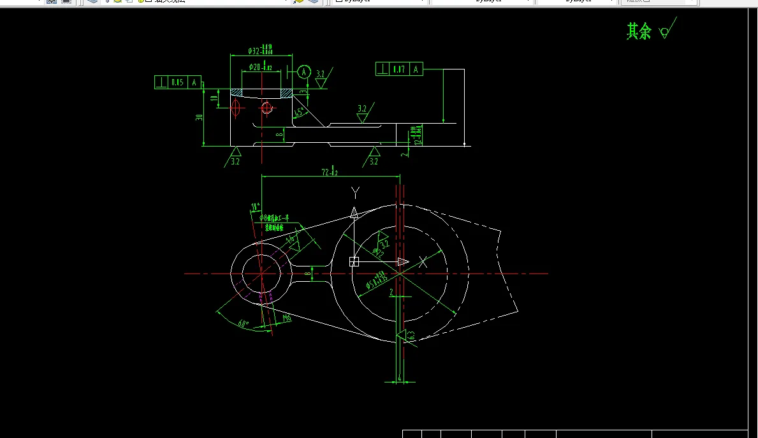Click the X axis label of UCS icon
This screenshot has width=758, height=438.
pyautogui.click(x=423, y=262)
